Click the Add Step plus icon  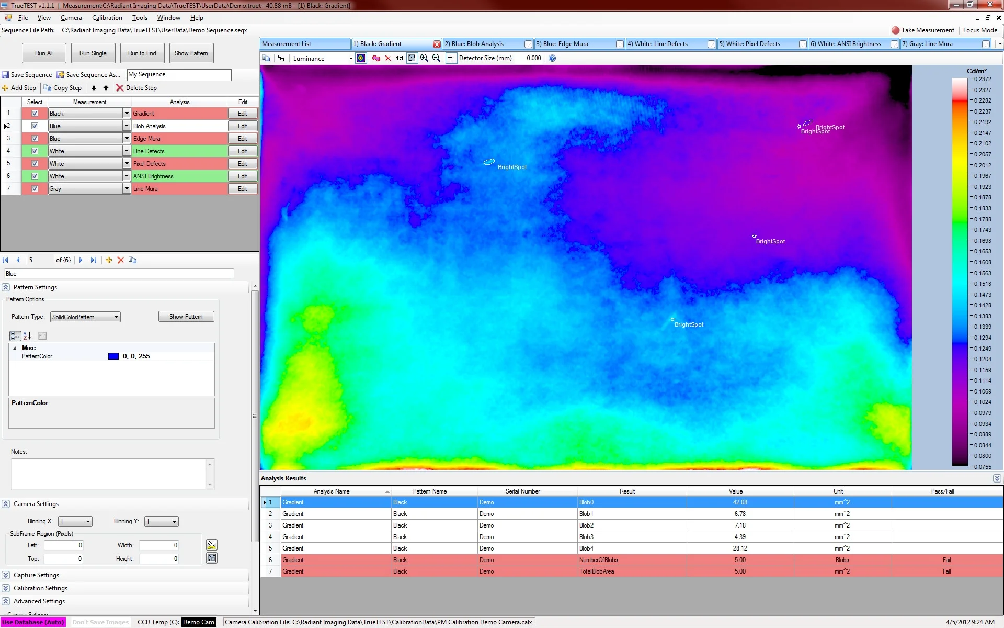(5, 88)
